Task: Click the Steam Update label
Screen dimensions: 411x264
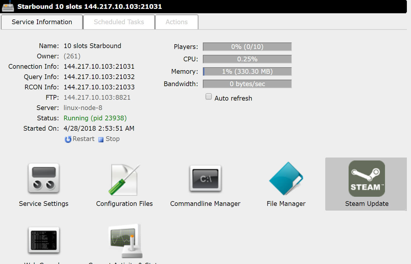Action: [x=367, y=204]
